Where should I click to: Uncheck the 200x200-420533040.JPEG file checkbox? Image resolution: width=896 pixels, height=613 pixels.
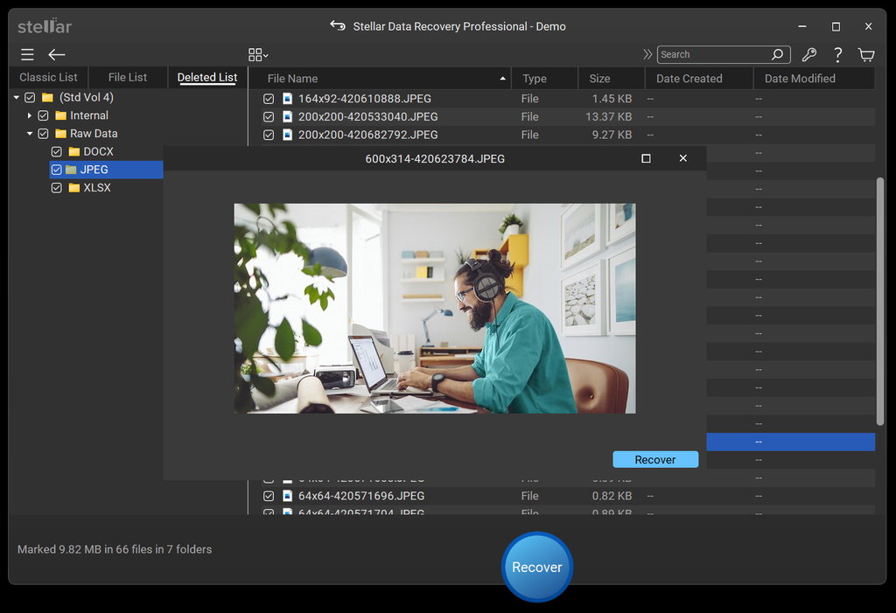pyautogui.click(x=269, y=117)
